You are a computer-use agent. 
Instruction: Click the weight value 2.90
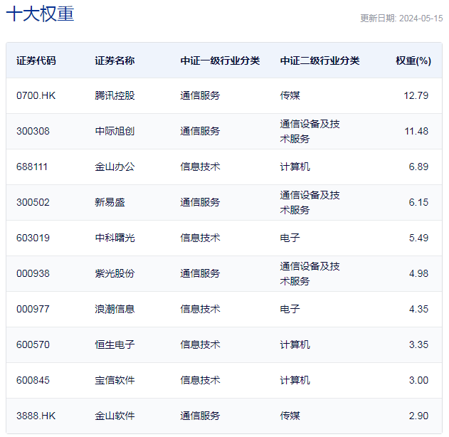[418, 416]
